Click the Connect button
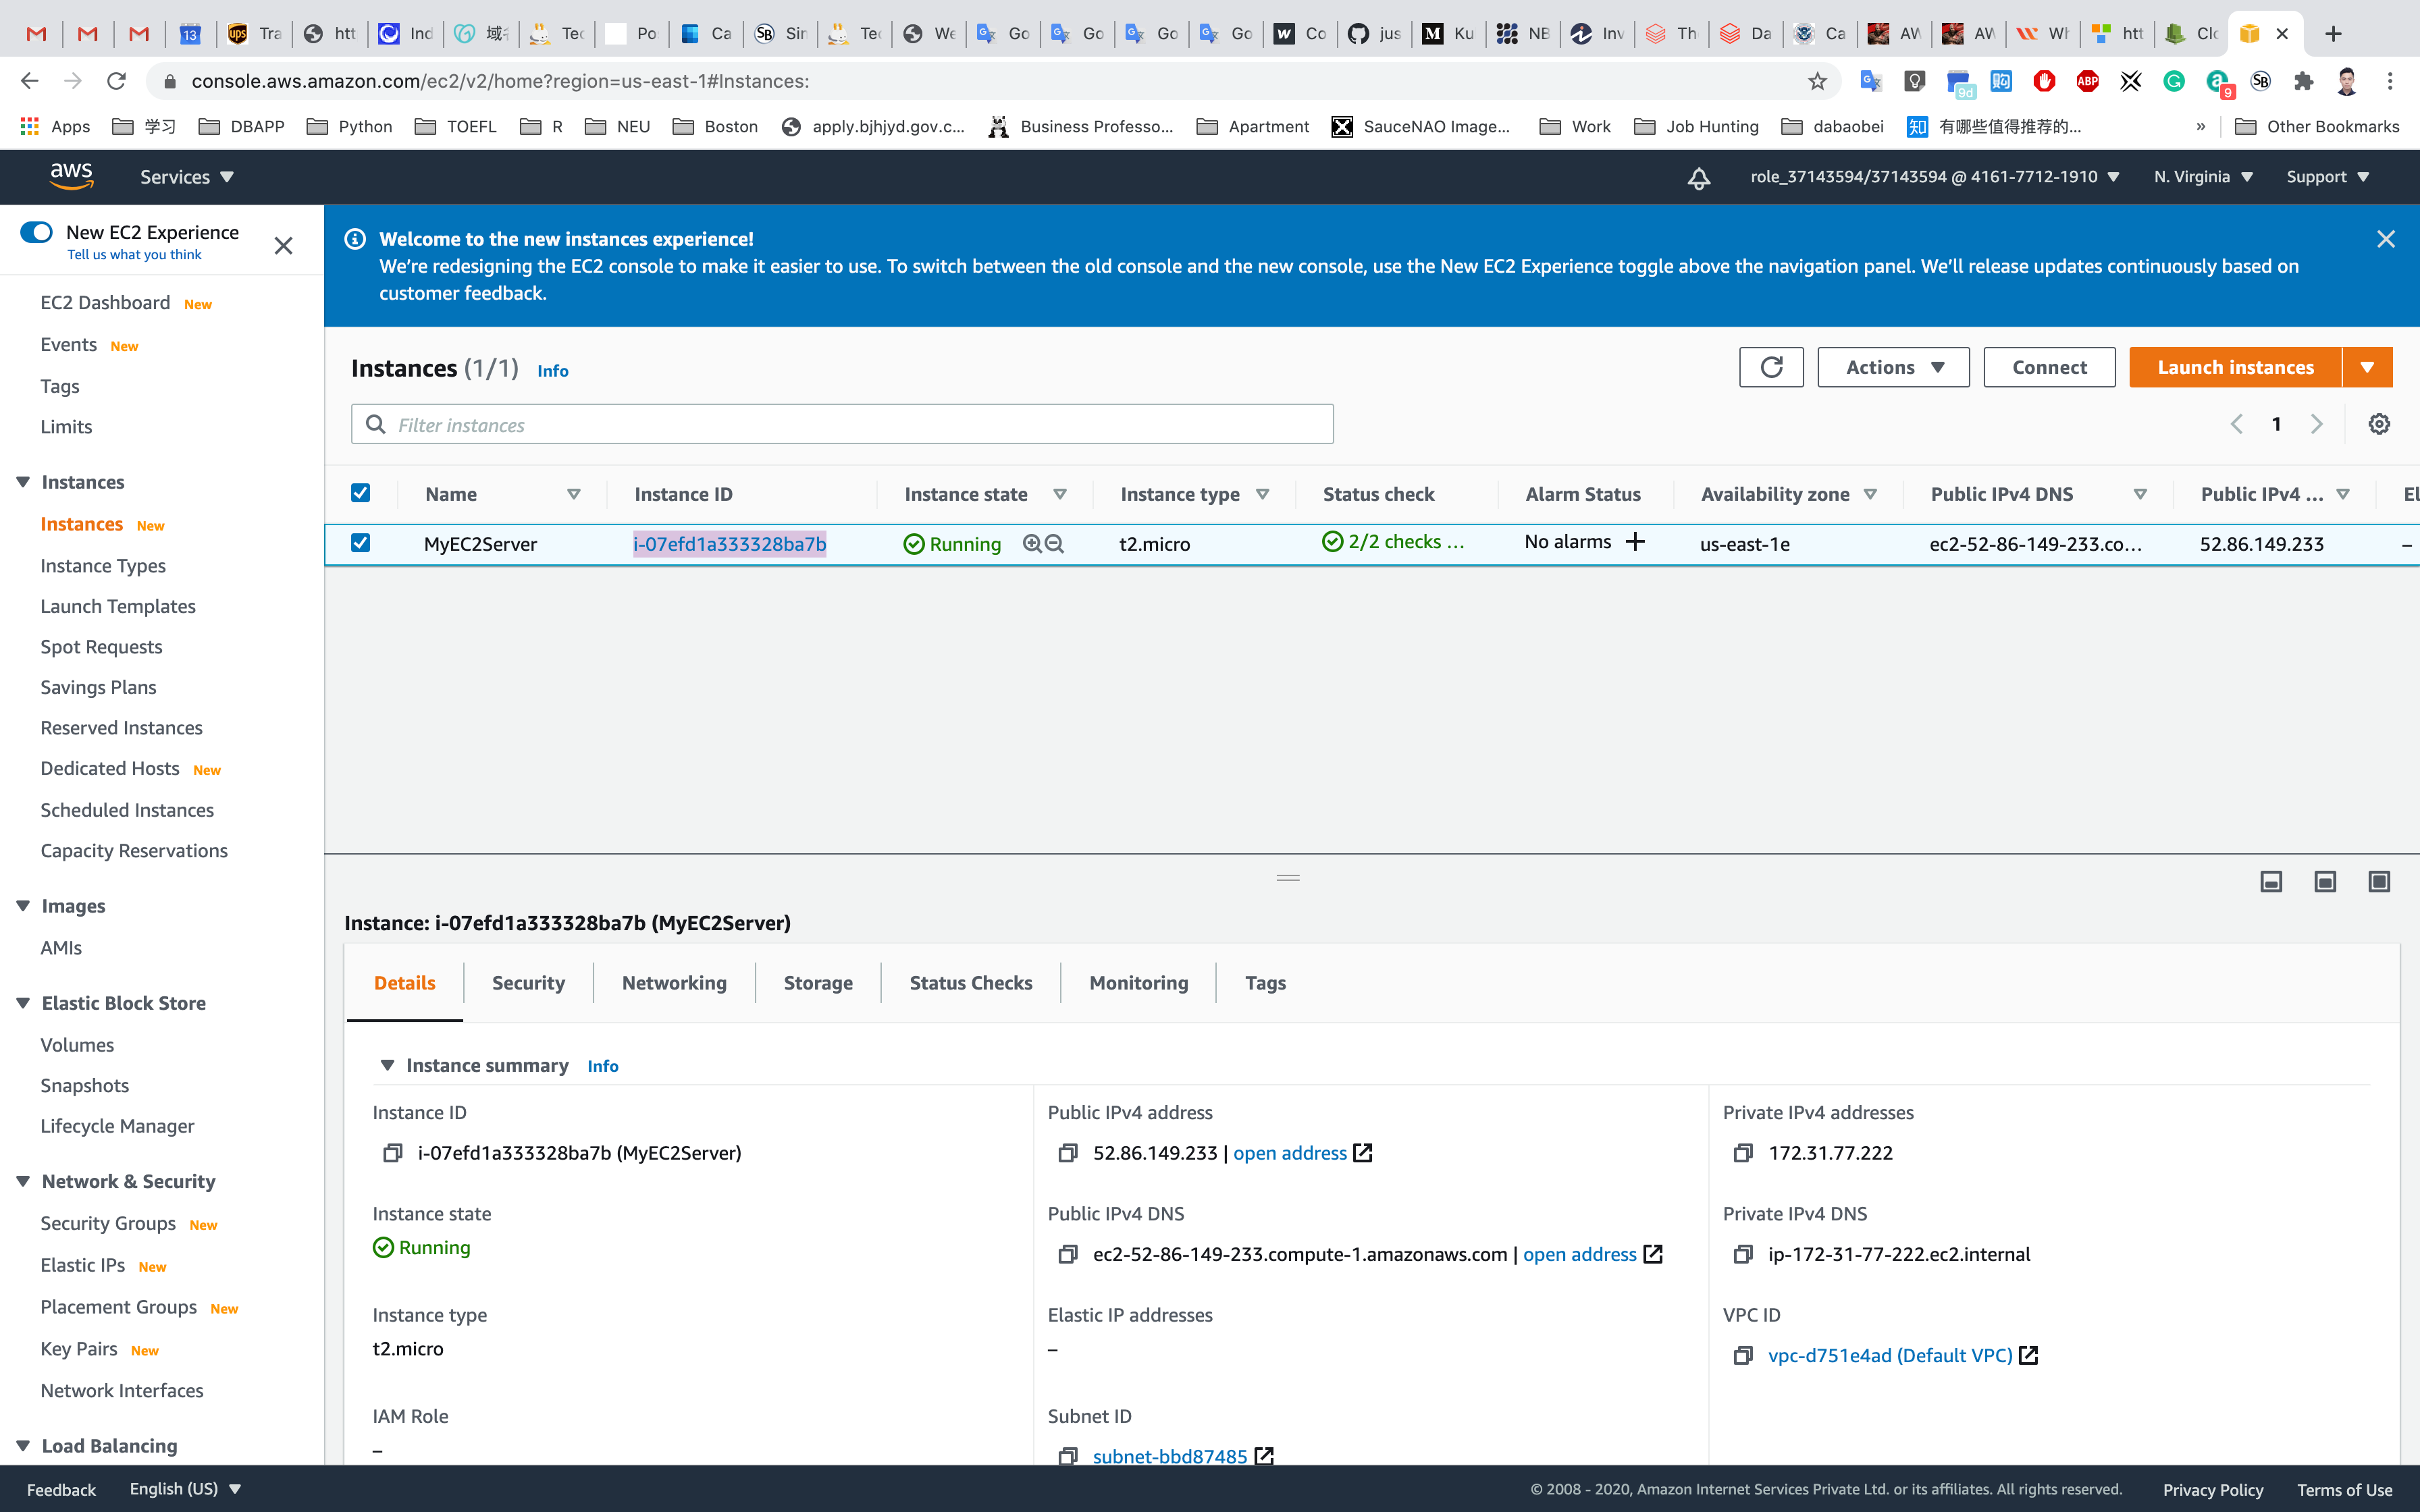Viewport: 2420px width, 1512px height. (x=2048, y=367)
